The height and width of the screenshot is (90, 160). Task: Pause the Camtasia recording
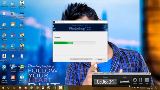pyautogui.click(x=141, y=81)
